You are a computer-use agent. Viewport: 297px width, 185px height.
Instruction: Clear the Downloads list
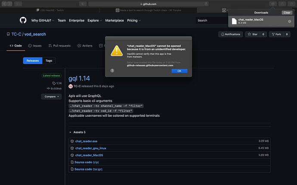click(287, 12)
